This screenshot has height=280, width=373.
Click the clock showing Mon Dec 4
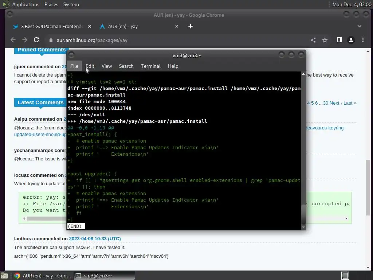coord(352,4)
